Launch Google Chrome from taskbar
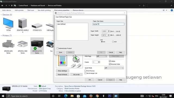This screenshot has height=98, width=174. click(x=97, y=96)
